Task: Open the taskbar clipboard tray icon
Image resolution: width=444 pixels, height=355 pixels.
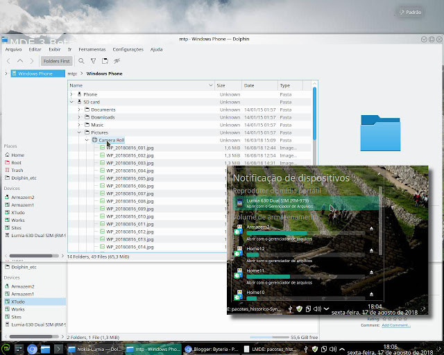Action: [324, 349]
